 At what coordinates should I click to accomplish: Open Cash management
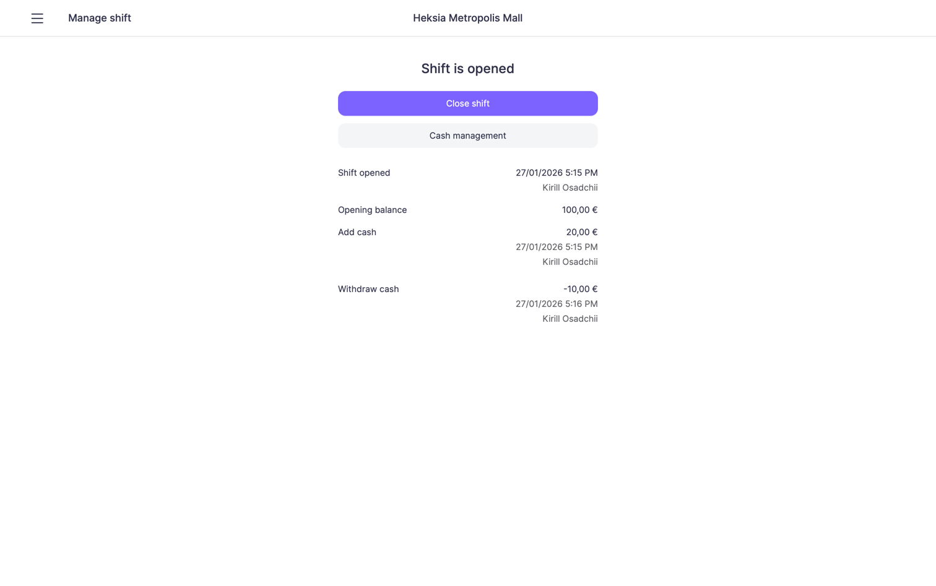(467, 136)
